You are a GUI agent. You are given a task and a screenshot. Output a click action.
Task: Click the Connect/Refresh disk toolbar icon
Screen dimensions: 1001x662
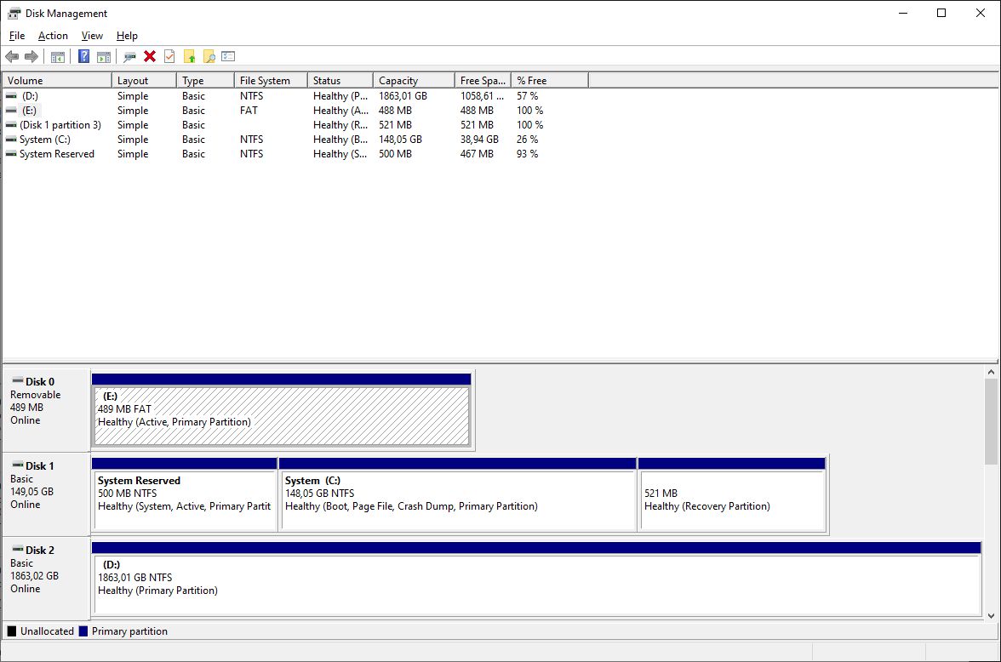(x=129, y=57)
